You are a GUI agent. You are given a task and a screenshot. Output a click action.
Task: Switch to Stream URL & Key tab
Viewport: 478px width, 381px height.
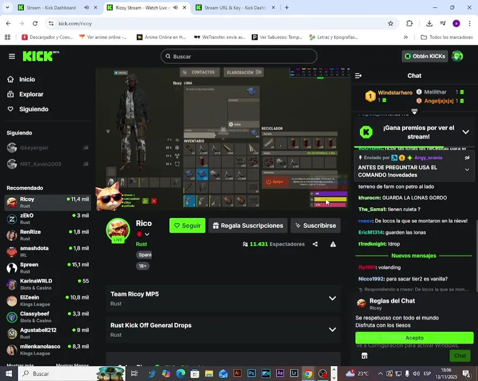(x=235, y=7)
